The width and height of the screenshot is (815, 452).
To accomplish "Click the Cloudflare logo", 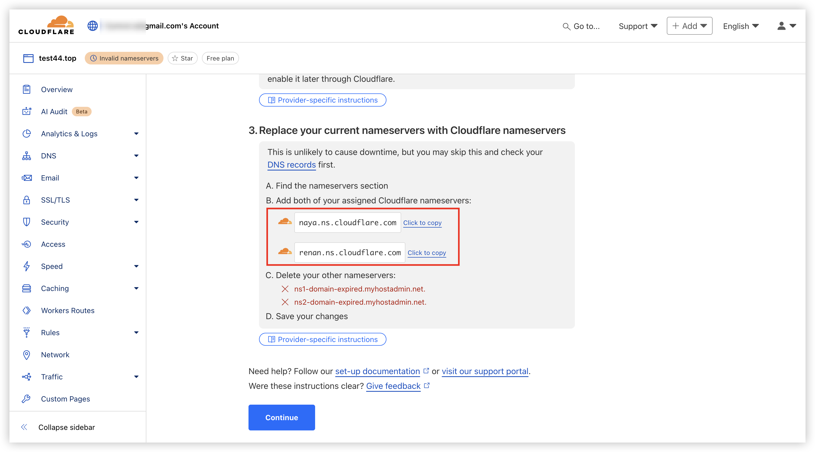I will pos(46,25).
